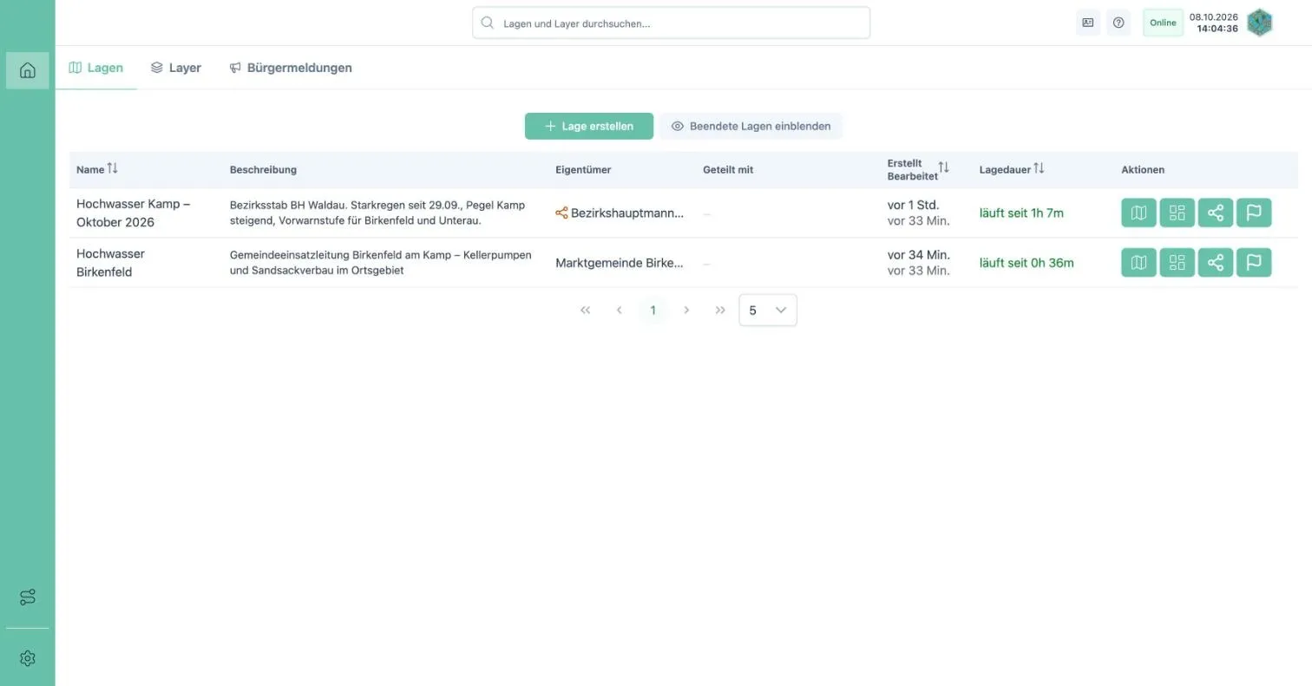The image size is (1312, 686).
Task: Open the help question mark icon
Action: pyautogui.click(x=1118, y=23)
